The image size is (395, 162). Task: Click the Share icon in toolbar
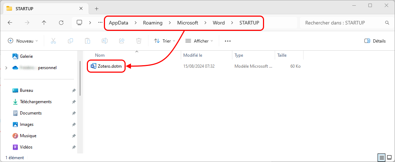tap(122, 41)
